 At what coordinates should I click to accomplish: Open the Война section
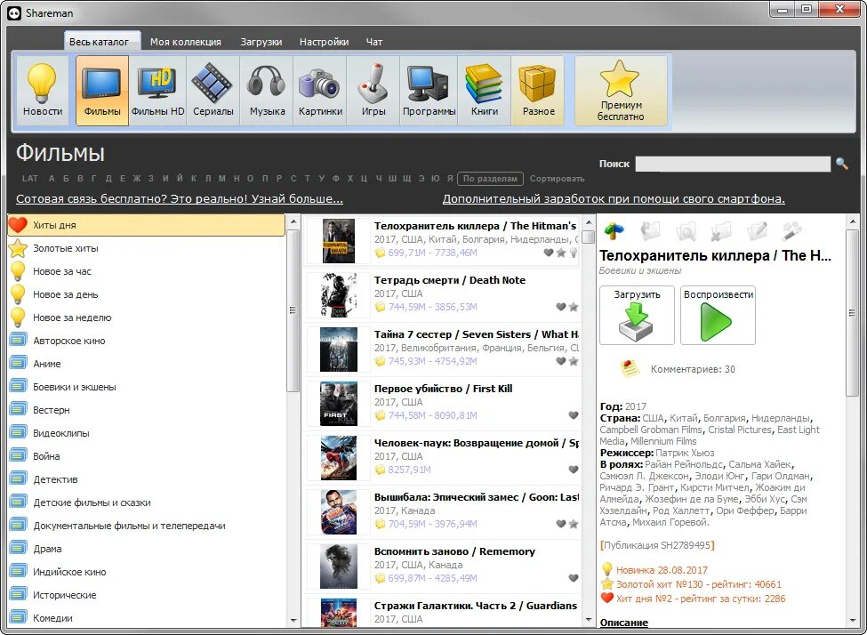click(x=147, y=457)
